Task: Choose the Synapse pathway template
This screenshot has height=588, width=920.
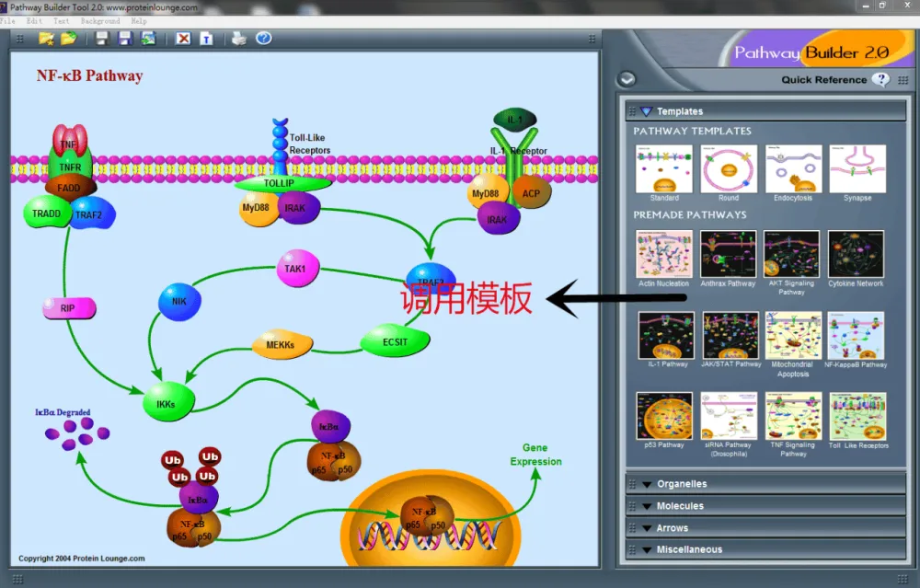Action: coord(857,170)
